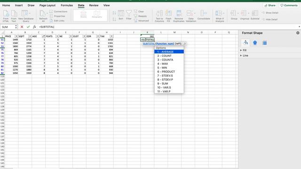Click the Comments button

tap(289, 5)
